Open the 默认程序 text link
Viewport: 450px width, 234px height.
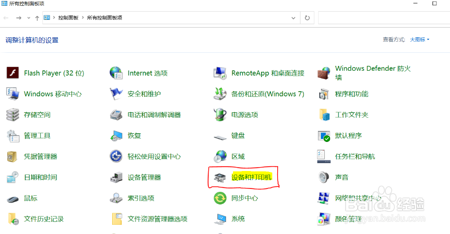click(x=348, y=136)
